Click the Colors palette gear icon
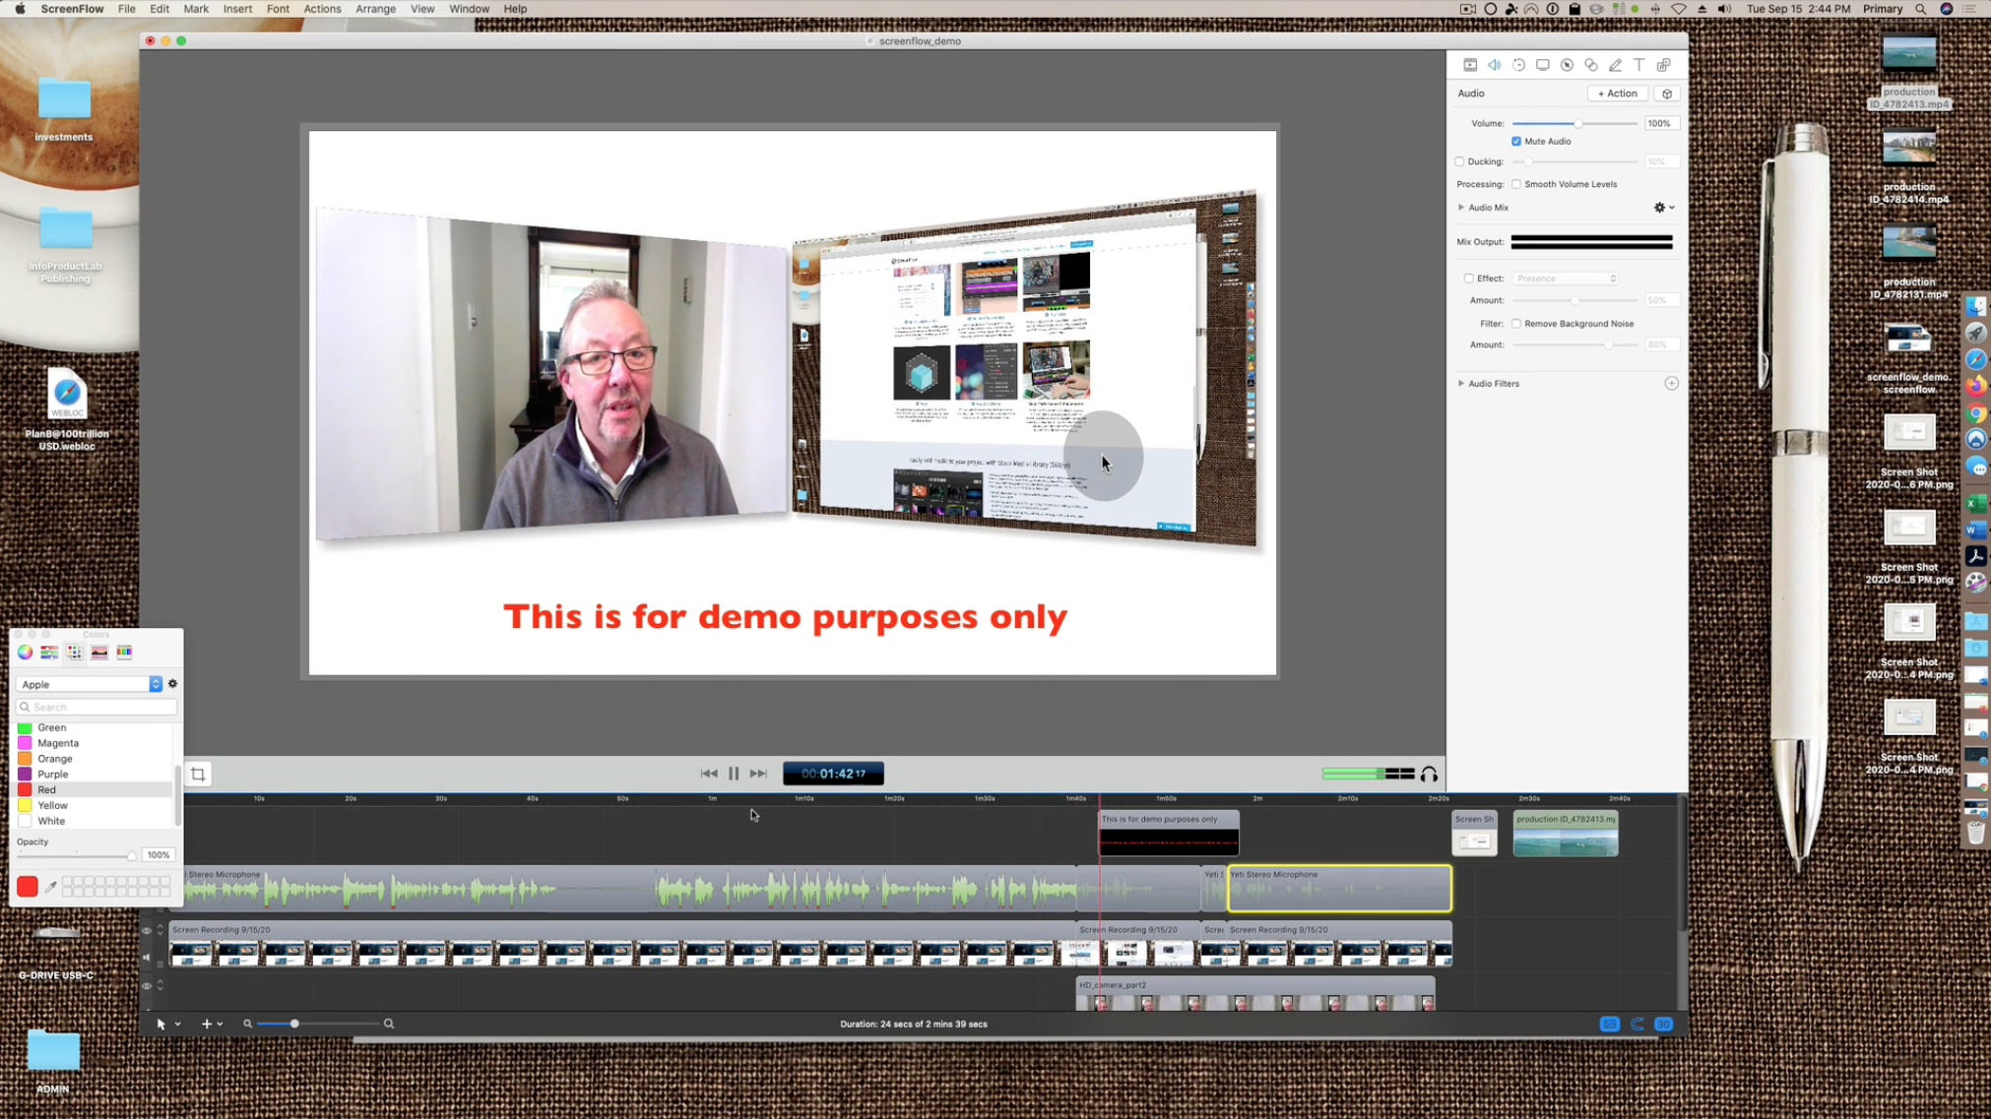Image resolution: width=1991 pixels, height=1119 pixels. click(172, 684)
